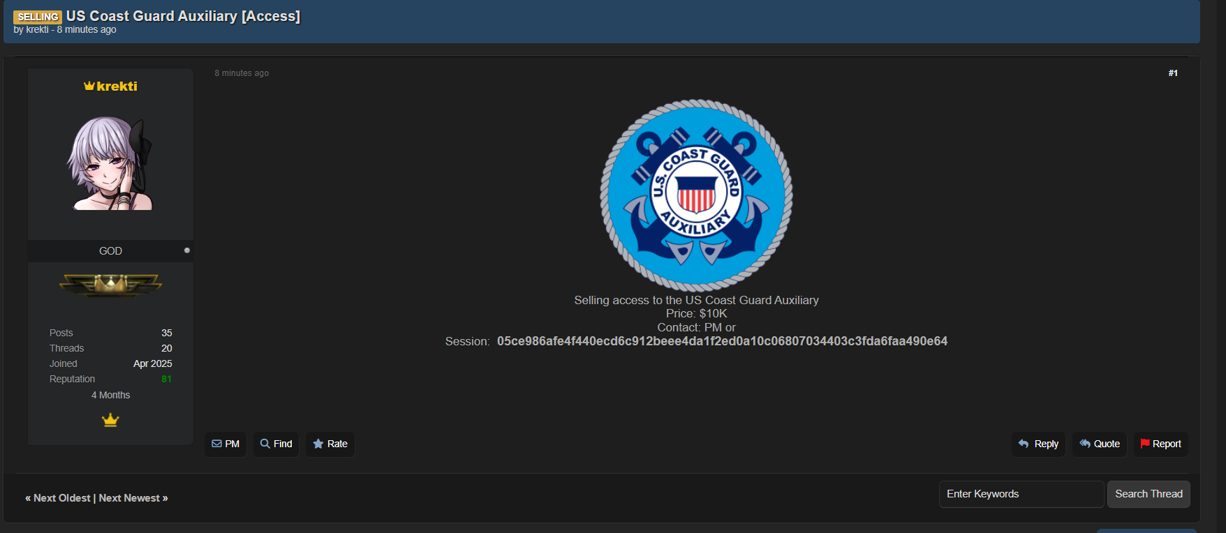Open krekti's profile from the avatar image
Screen dimensions: 1226x533
click(x=110, y=163)
